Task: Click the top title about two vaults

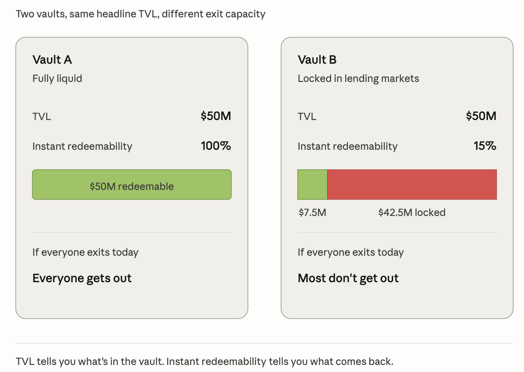Action: tap(141, 14)
